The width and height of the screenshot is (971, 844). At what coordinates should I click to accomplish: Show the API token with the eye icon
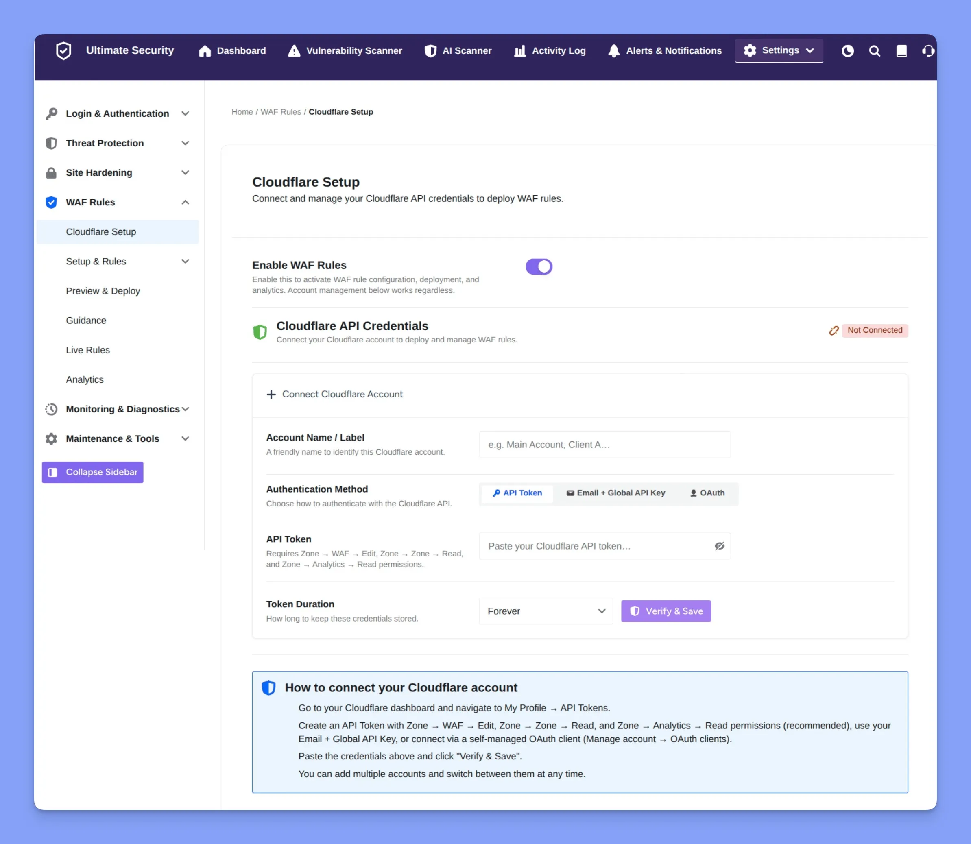[719, 546]
